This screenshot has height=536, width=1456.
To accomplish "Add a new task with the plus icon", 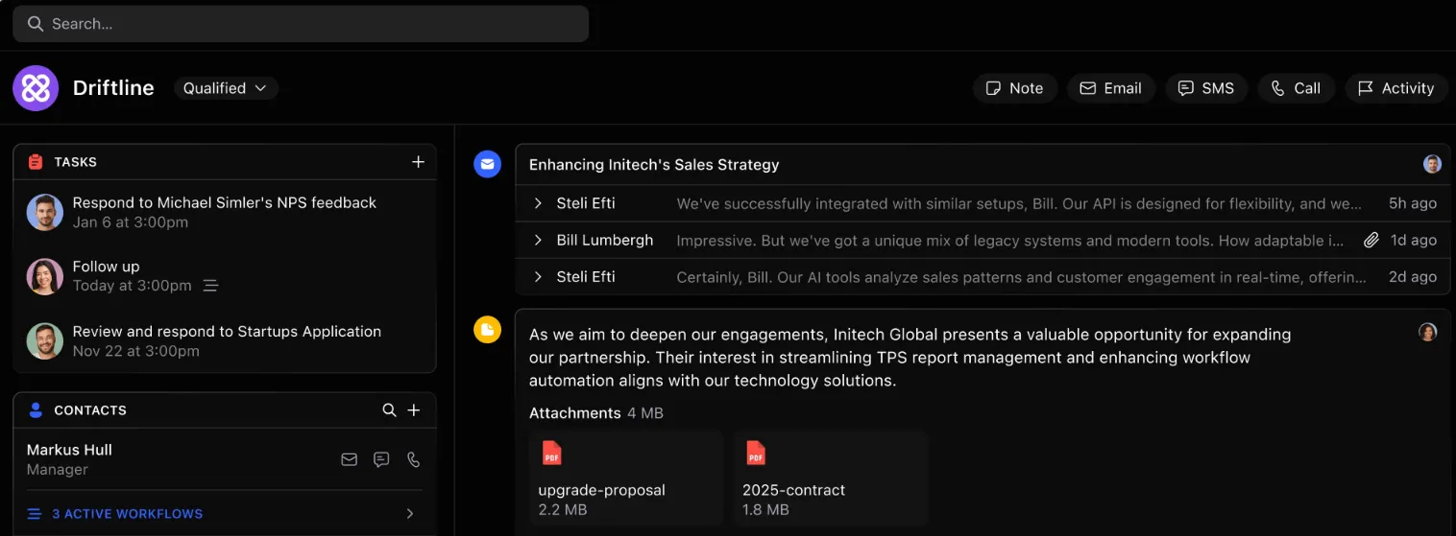I will (418, 162).
